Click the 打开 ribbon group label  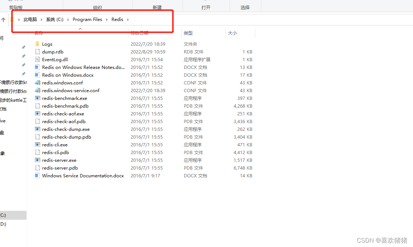point(206,7)
